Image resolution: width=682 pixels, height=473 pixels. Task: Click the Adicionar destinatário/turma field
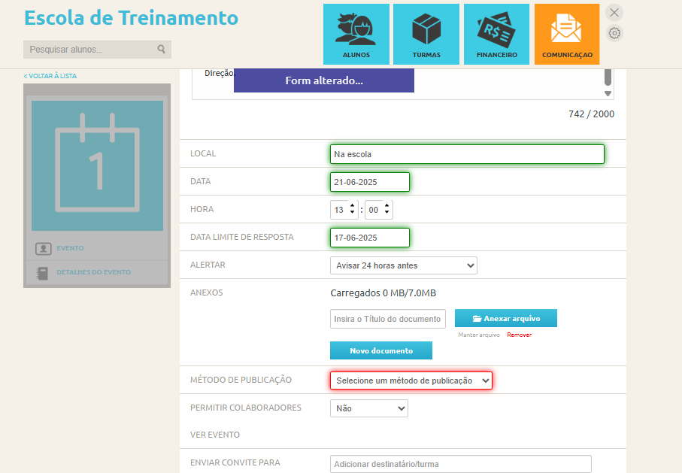click(x=461, y=464)
